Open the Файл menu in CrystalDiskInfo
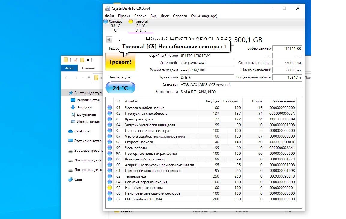This screenshot has height=219, width=346. [x=109, y=16]
